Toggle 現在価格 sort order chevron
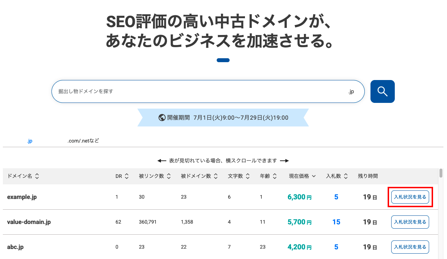 (314, 176)
